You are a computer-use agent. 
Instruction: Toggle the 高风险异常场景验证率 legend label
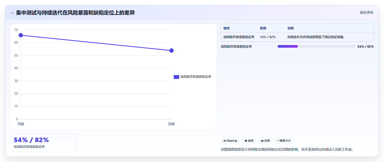[x=196, y=77]
